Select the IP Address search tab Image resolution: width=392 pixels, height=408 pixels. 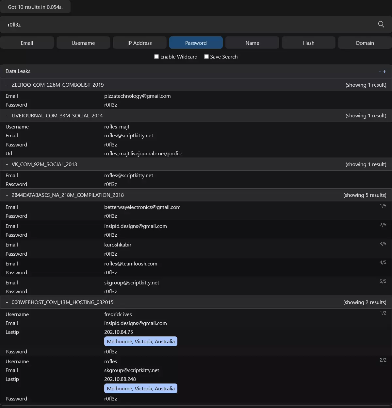click(139, 43)
